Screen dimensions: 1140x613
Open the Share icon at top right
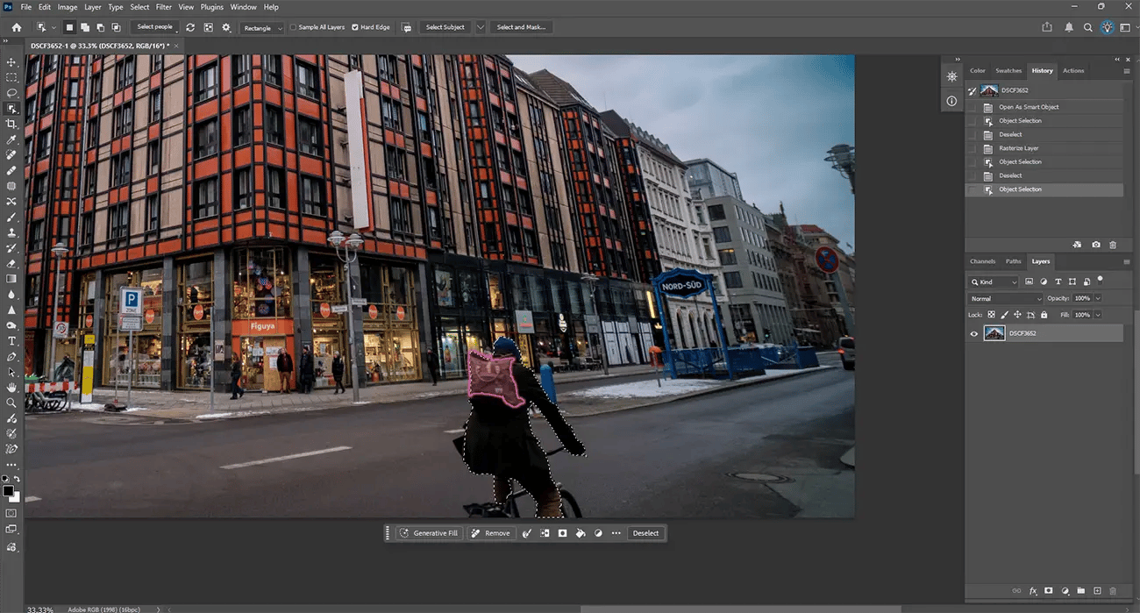pos(1048,27)
